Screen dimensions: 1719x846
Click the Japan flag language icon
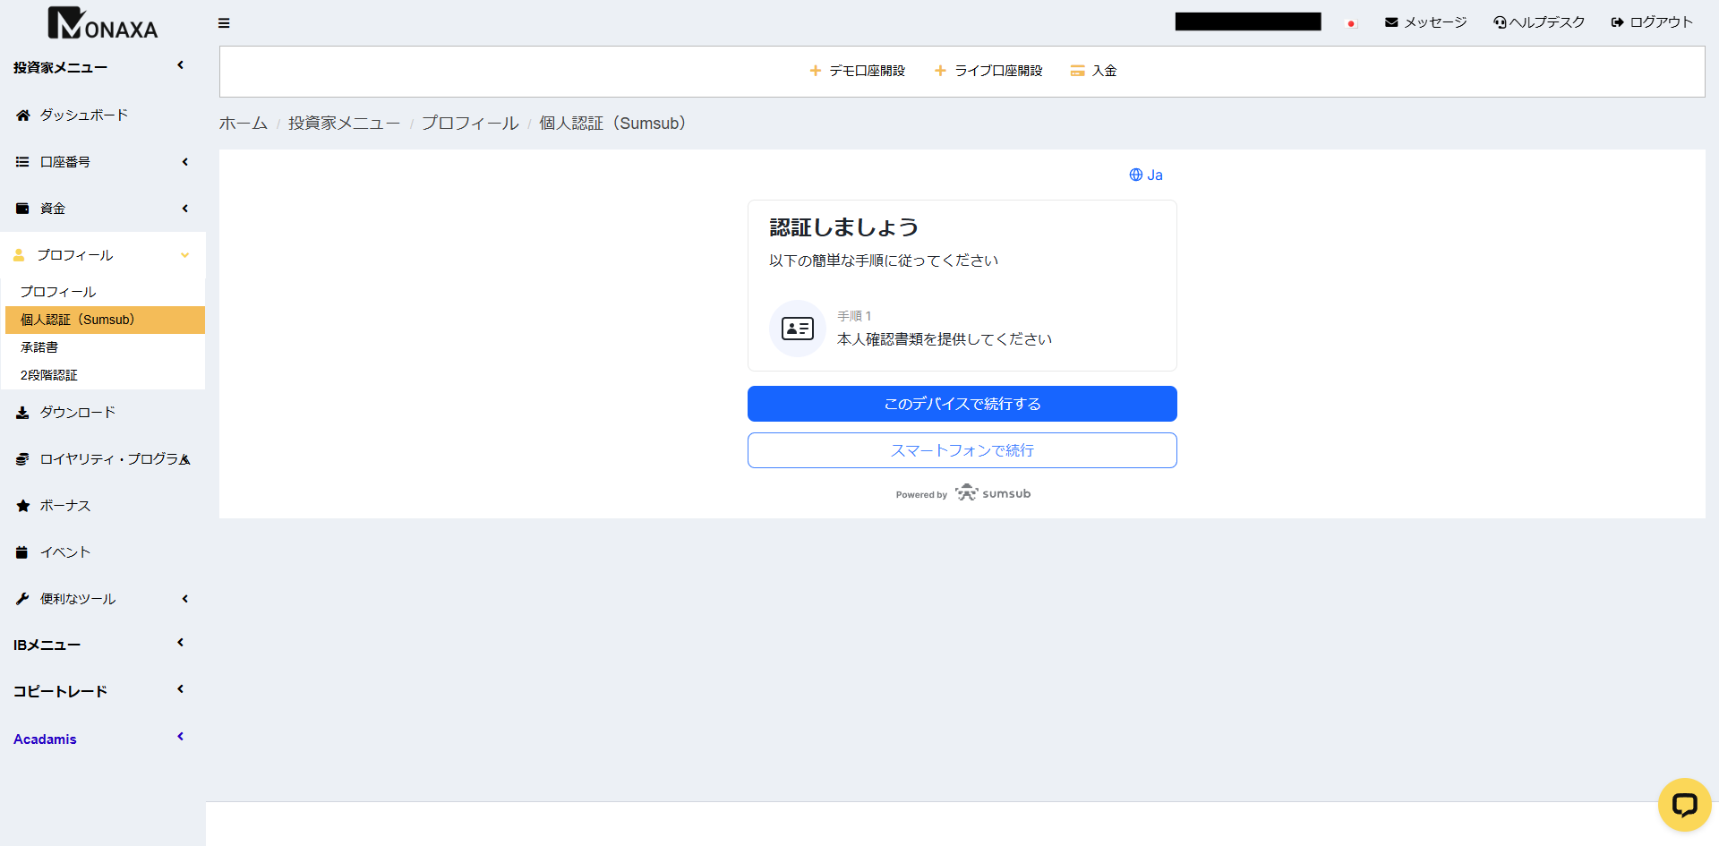[1351, 23]
